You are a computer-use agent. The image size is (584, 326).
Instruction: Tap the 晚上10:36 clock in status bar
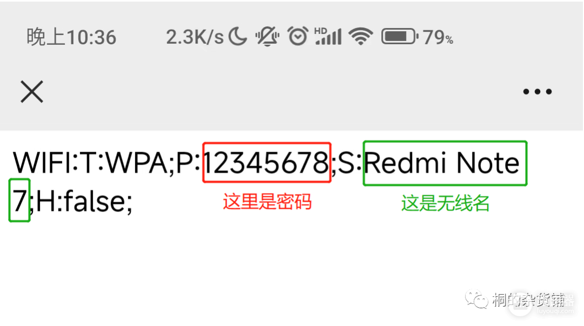(71, 37)
